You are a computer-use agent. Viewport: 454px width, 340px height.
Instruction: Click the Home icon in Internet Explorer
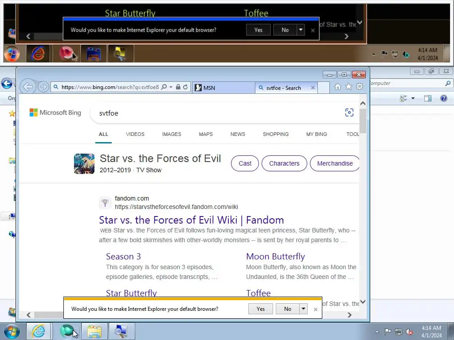337,86
